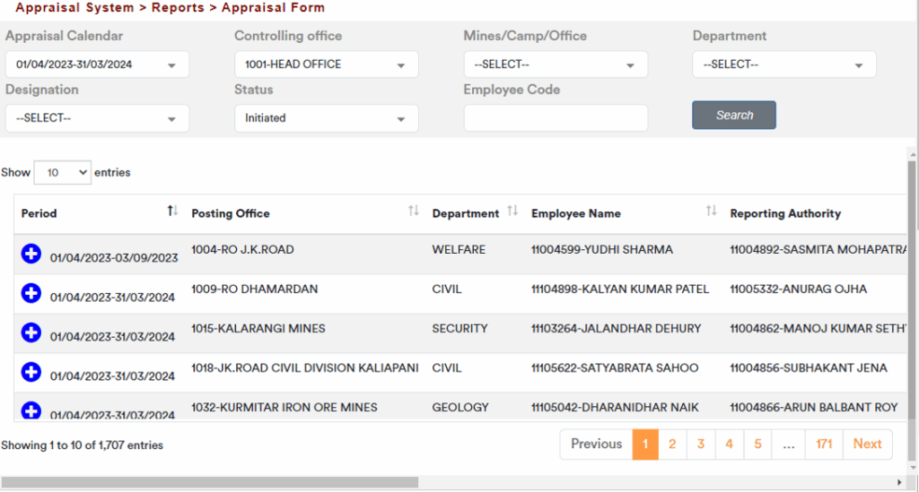This screenshot has width=919, height=492.
Task: Expand the Satyabrata Sahoo row plus icon
Action: pyautogui.click(x=31, y=372)
